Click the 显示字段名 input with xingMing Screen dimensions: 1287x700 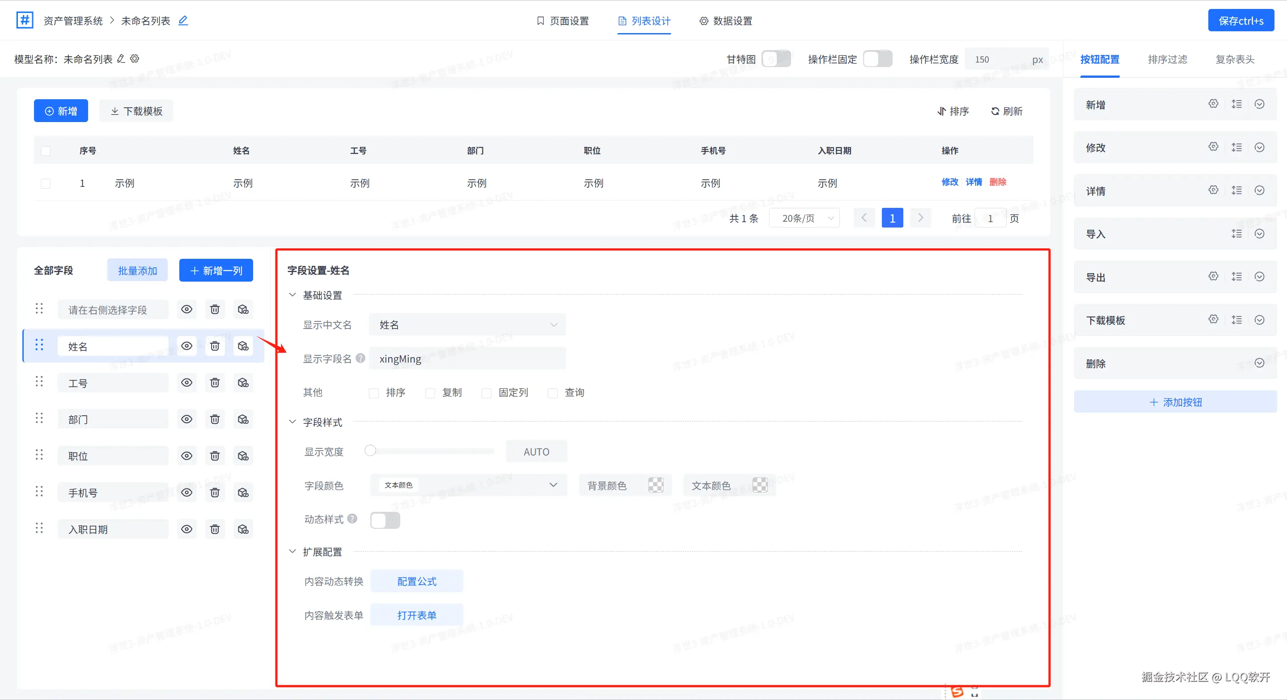(467, 359)
